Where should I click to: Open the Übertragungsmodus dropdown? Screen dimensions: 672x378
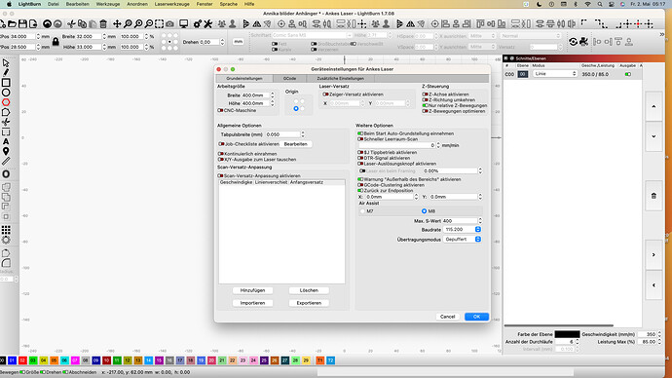(463, 239)
